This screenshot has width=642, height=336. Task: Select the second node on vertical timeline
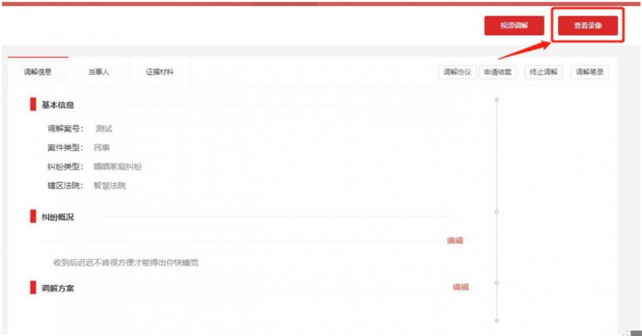pos(496,211)
